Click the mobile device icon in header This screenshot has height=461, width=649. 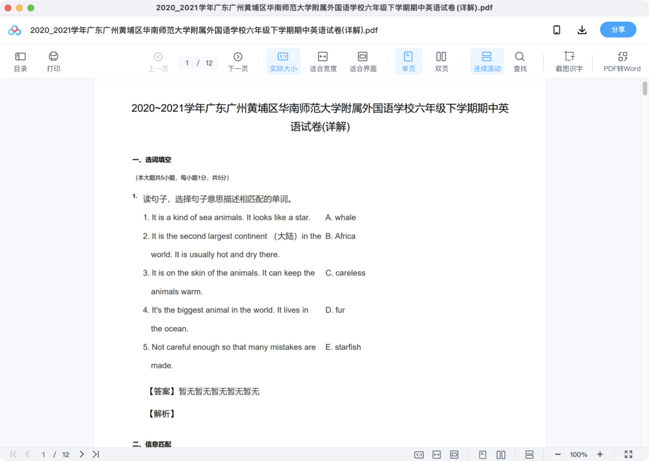[556, 30]
